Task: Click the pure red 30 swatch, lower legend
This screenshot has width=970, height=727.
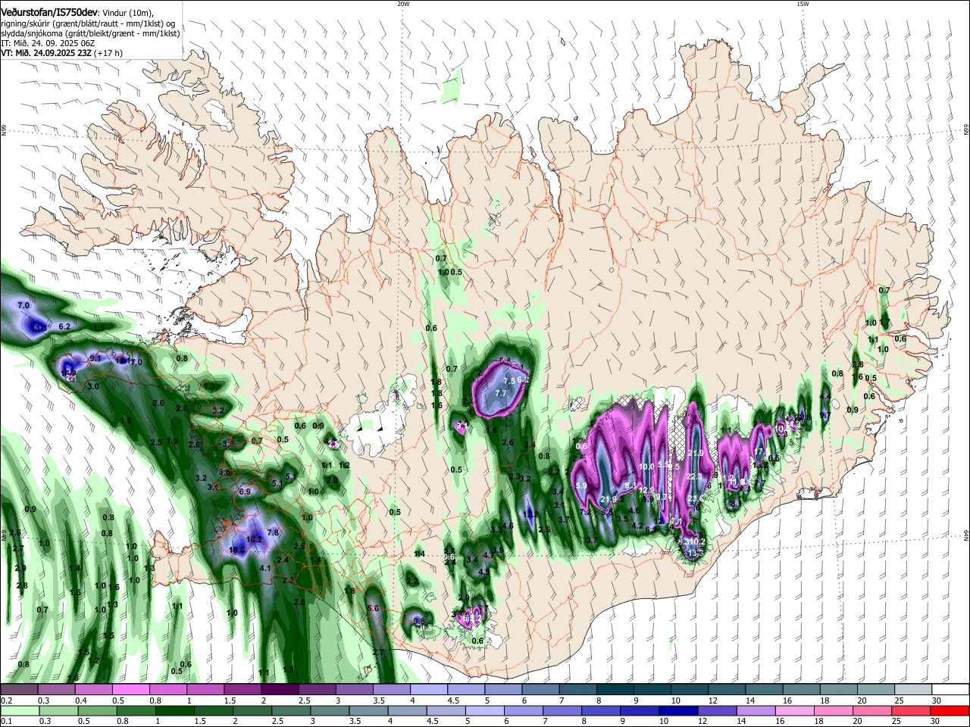Action: point(950,710)
